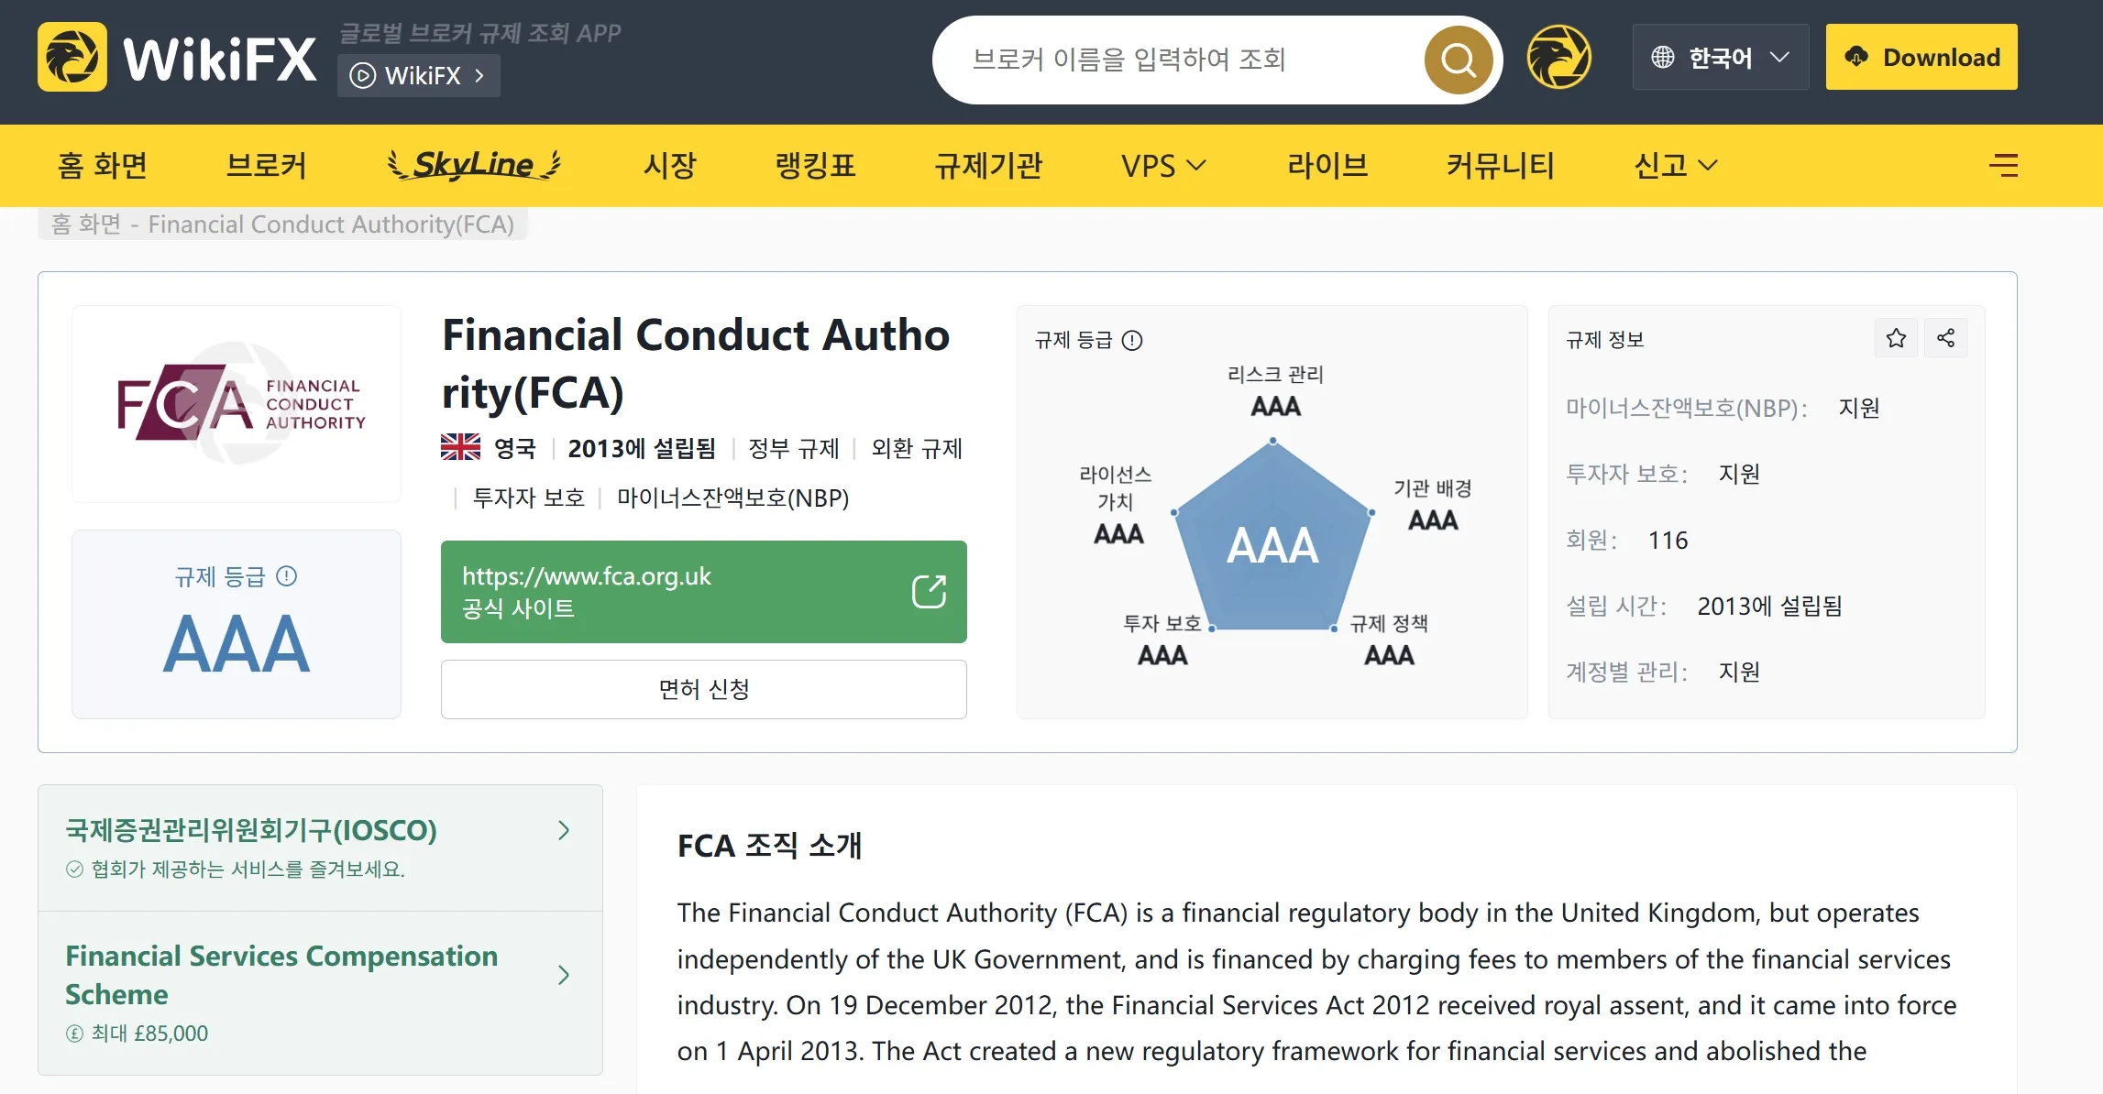Click the 설립 시간 2013에 설립됨 row
Image resolution: width=2103 pixels, height=1094 pixels.
1704,607
